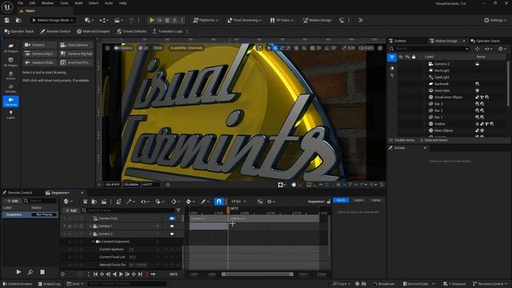Viewport: 512px width, 288px height.
Task: Select the Lights tool category
Action: (10, 114)
